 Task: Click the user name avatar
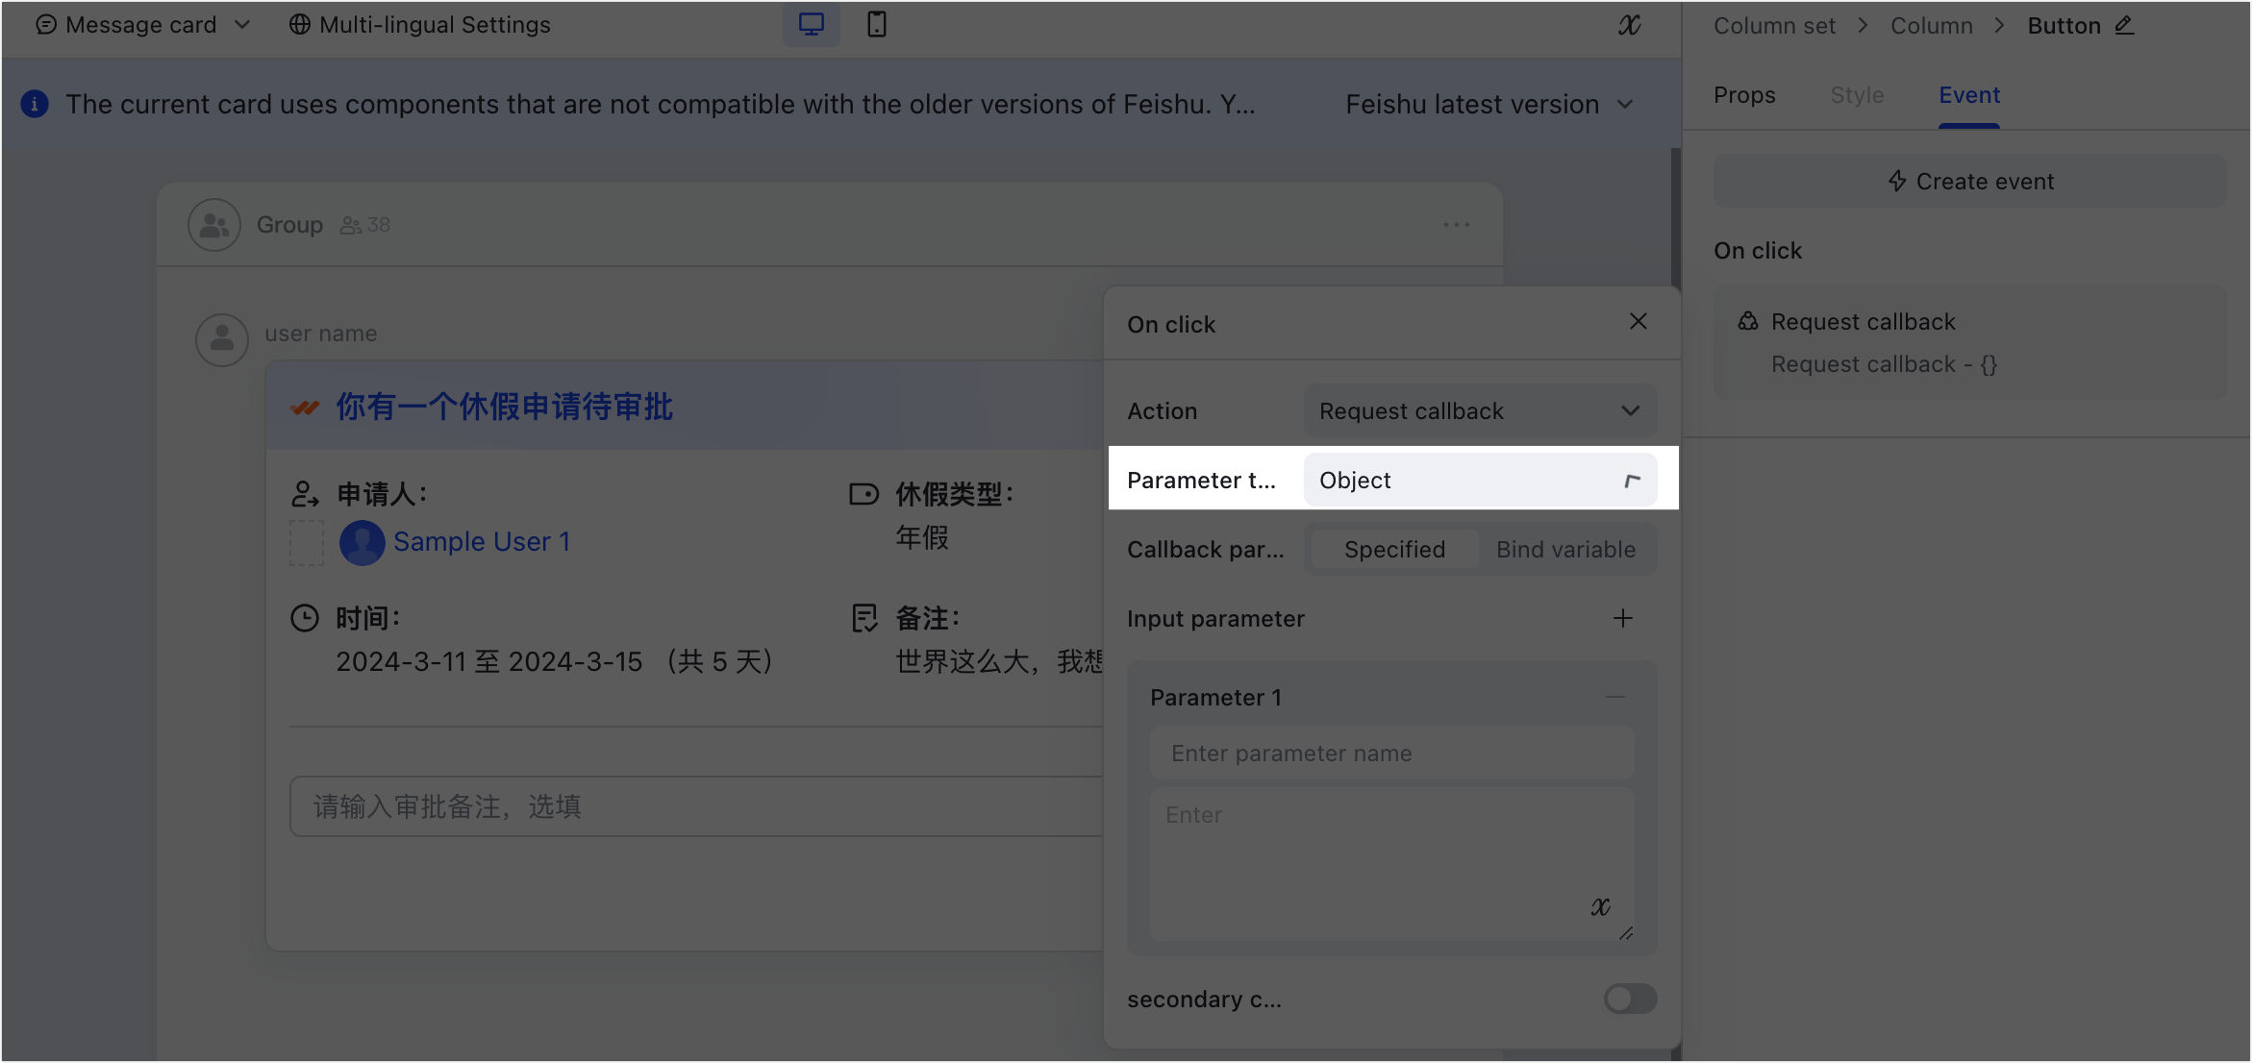click(x=222, y=338)
